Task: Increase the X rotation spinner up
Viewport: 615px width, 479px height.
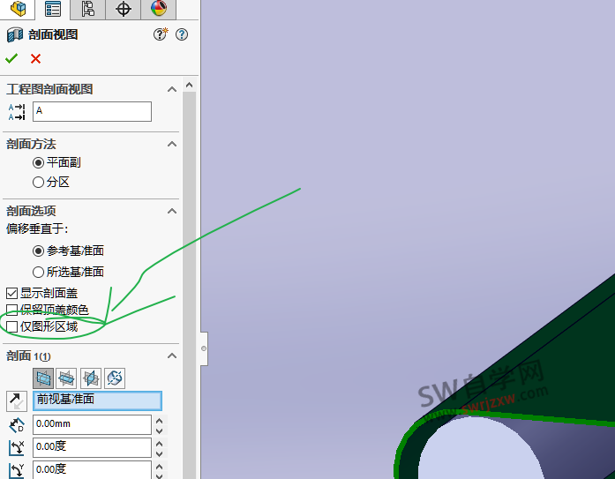Action: coord(159,444)
